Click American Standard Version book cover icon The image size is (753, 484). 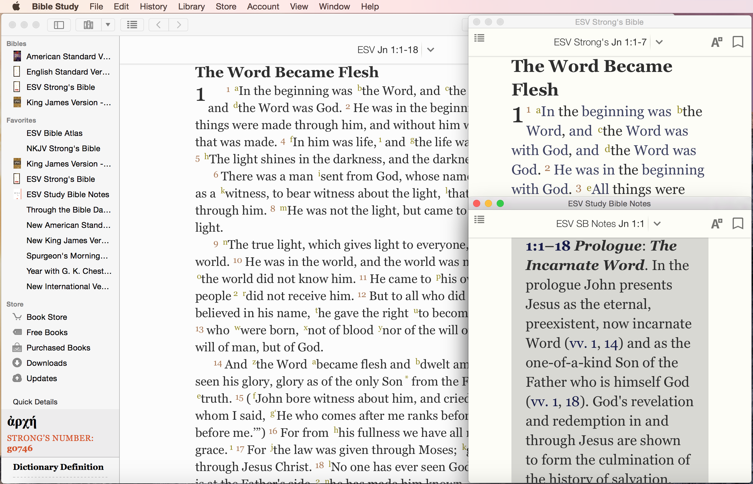click(17, 57)
